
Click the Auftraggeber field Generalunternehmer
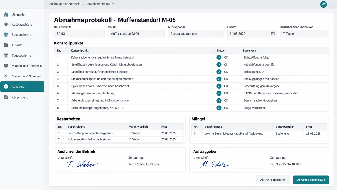tap(196, 34)
